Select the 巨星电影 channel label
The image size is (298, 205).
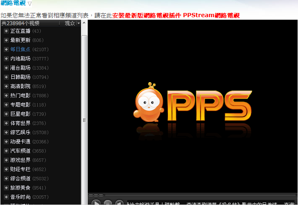tap(20, 114)
